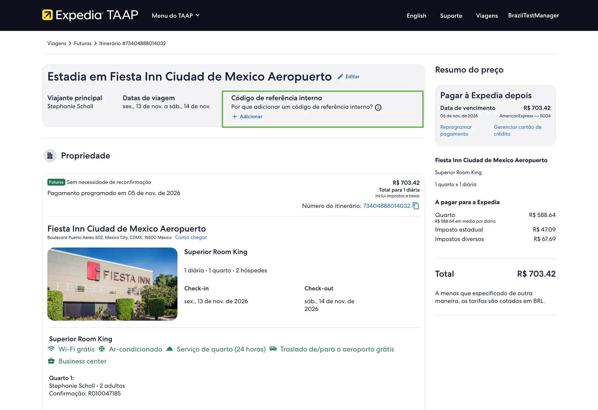
Task: Click the traveler name Stephanie Scholl under Viajante principal
Action: tap(70, 106)
